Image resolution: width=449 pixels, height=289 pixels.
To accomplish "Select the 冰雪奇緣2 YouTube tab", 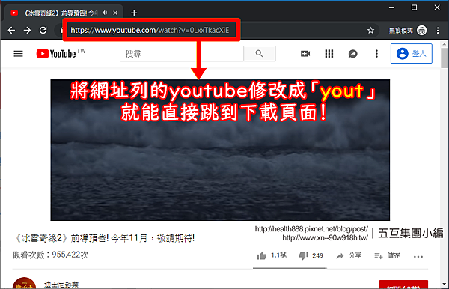I will click(x=64, y=13).
